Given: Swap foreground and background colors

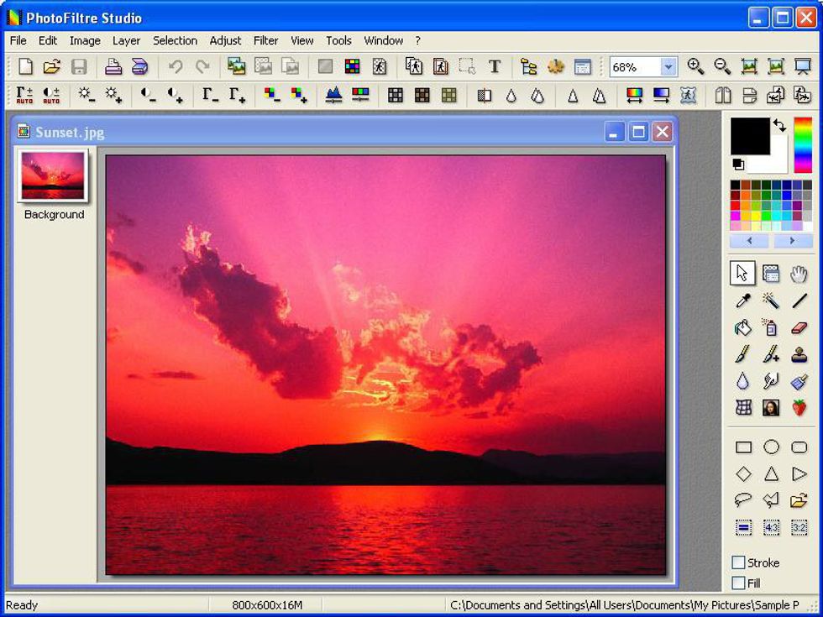Looking at the screenshot, I should pos(780,125).
